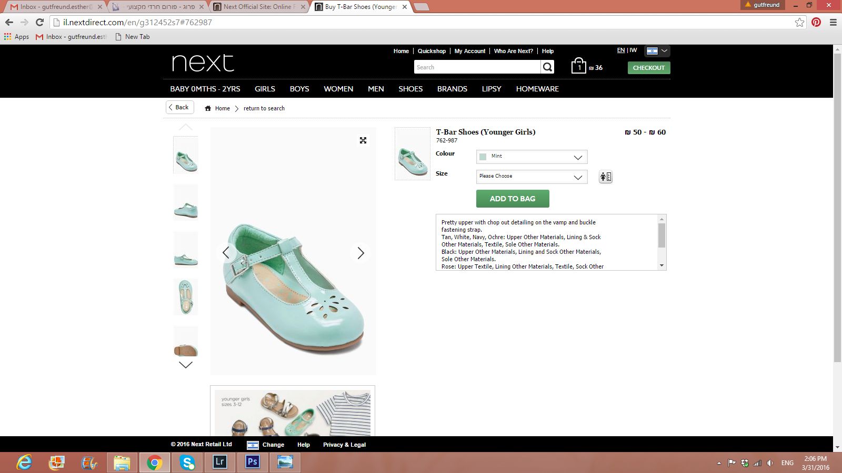842x473 pixels.
Task: Open the Chrome menu icon
Action: point(833,22)
